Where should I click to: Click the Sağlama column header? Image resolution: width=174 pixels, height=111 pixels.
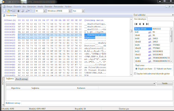pos(53,88)
